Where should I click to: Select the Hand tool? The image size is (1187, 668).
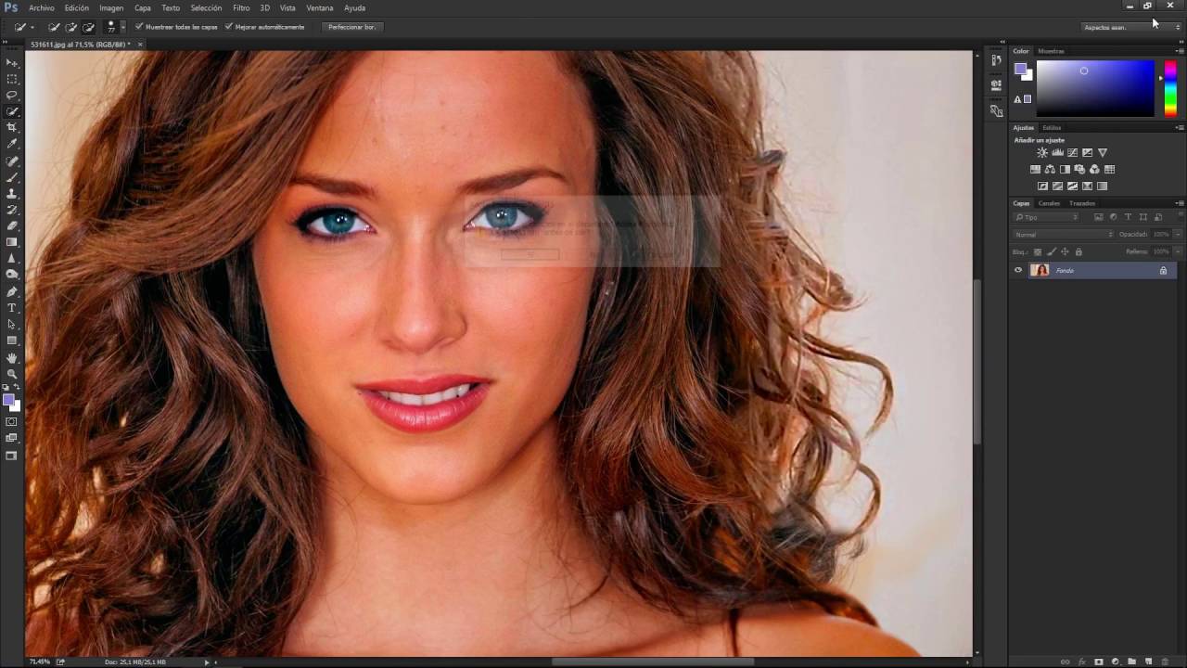point(12,357)
